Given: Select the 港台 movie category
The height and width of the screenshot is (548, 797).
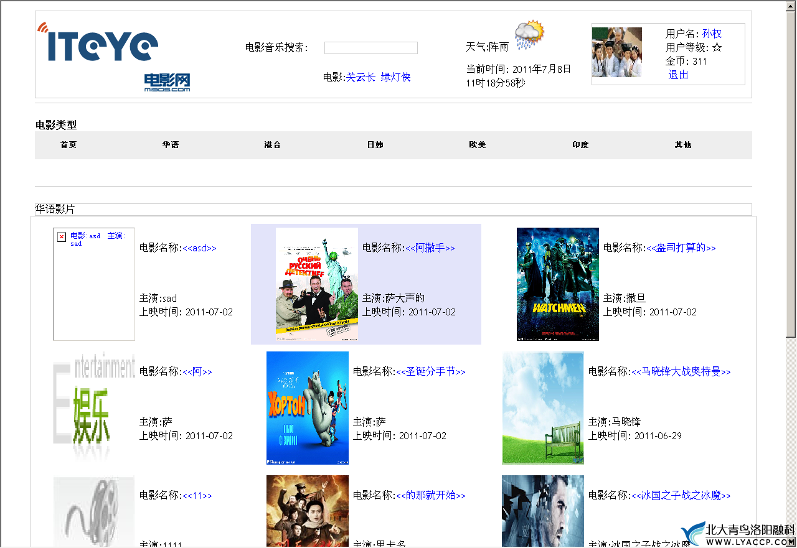Looking at the screenshot, I should (273, 145).
